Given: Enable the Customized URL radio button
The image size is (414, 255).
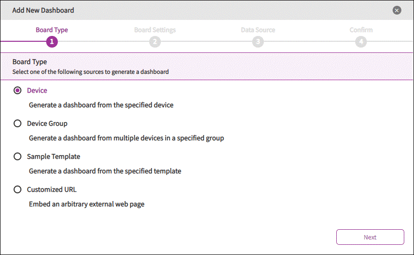Looking at the screenshot, I should pyautogui.click(x=17, y=189).
